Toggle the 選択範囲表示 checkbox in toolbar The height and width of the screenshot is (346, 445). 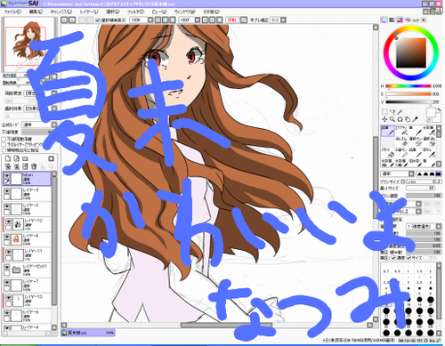(x=98, y=20)
